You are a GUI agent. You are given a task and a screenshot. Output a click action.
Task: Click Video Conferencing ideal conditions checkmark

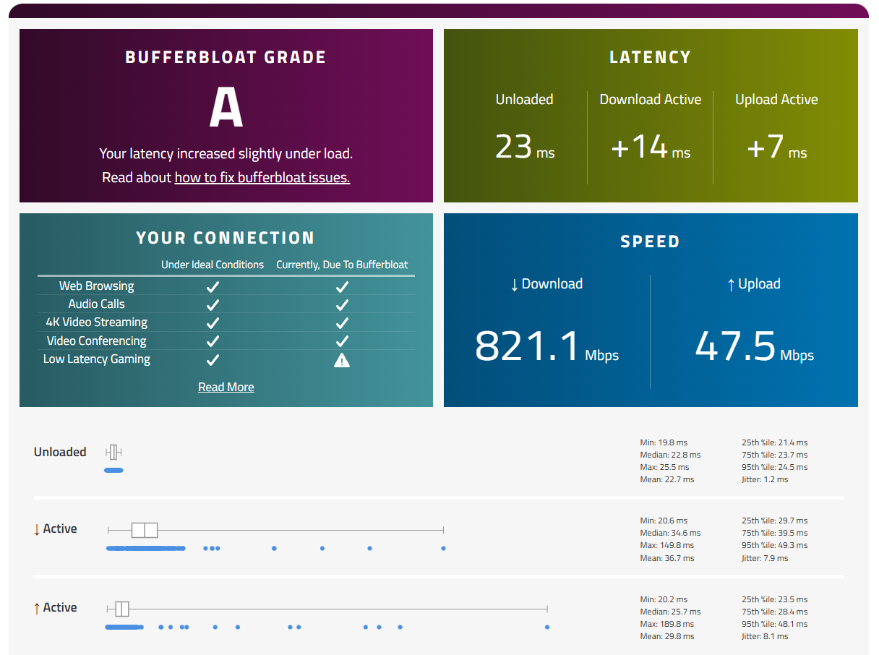click(213, 341)
